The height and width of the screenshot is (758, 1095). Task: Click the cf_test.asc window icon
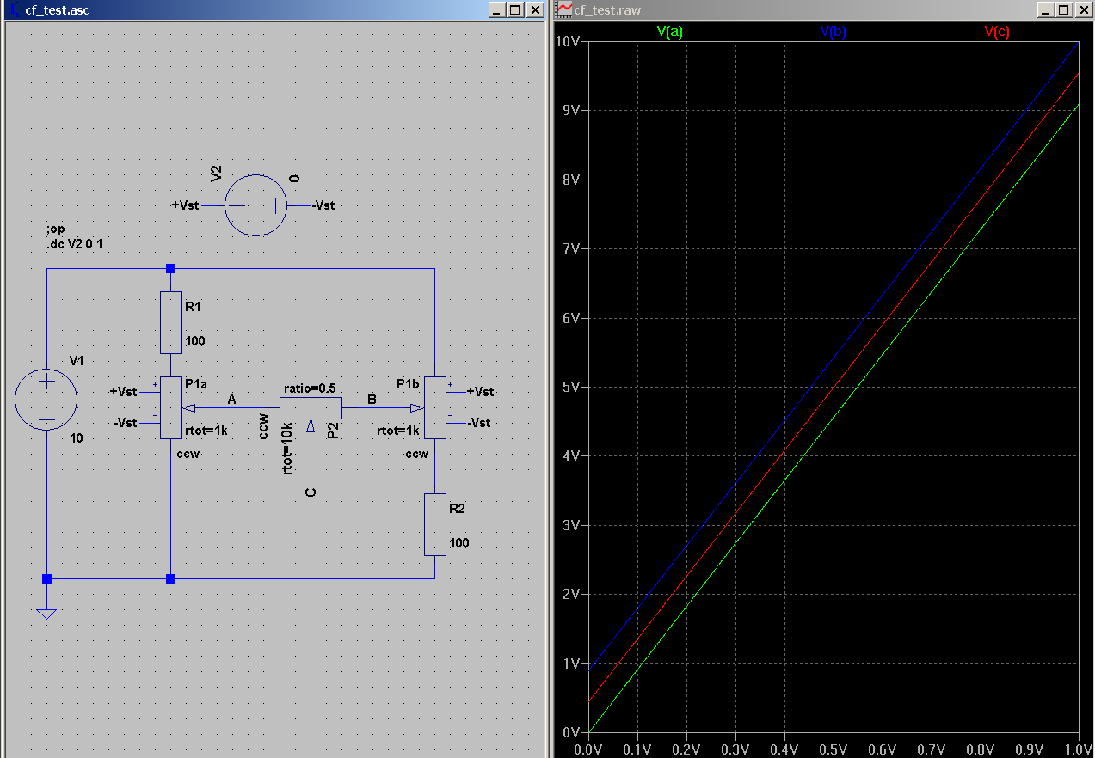pos(15,9)
